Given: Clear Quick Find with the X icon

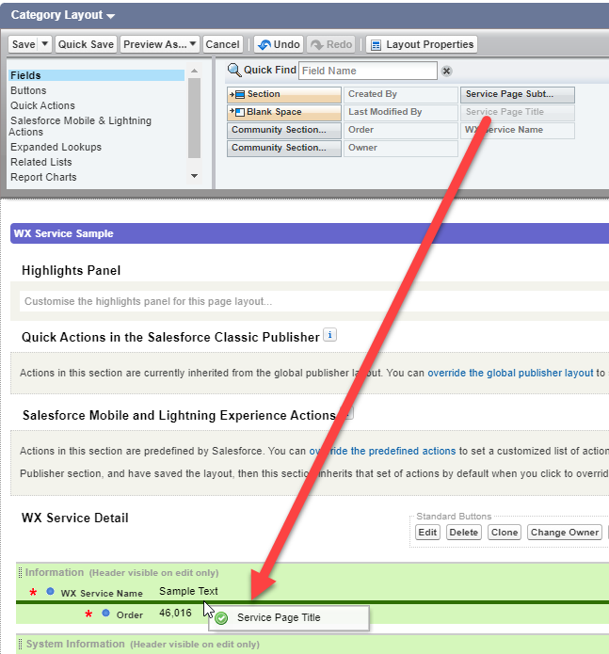Looking at the screenshot, I should coord(446,71).
